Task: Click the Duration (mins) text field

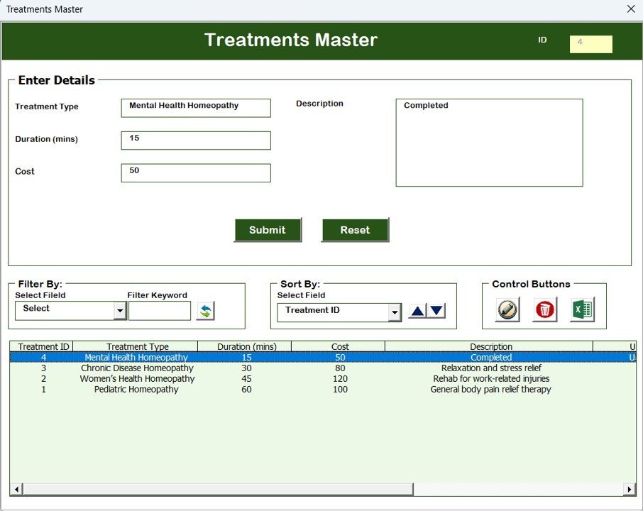Action: [195, 141]
